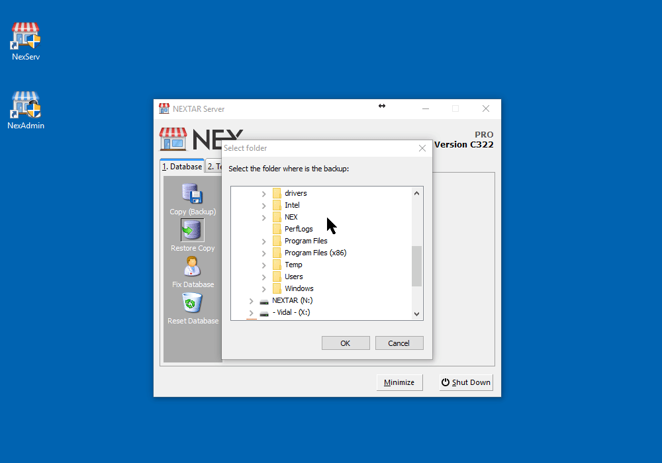Click the Copy (Backup) database icon
Image resolution: width=662 pixels, height=463 pixels.
tap(193, 194)
